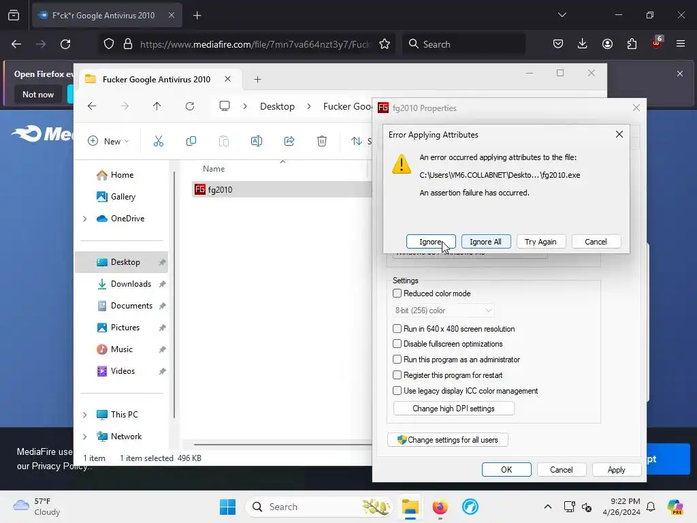Screen dimensions: 697x523
Task: Open Gallery in Explorer sidebar
Action: point(123,197)
